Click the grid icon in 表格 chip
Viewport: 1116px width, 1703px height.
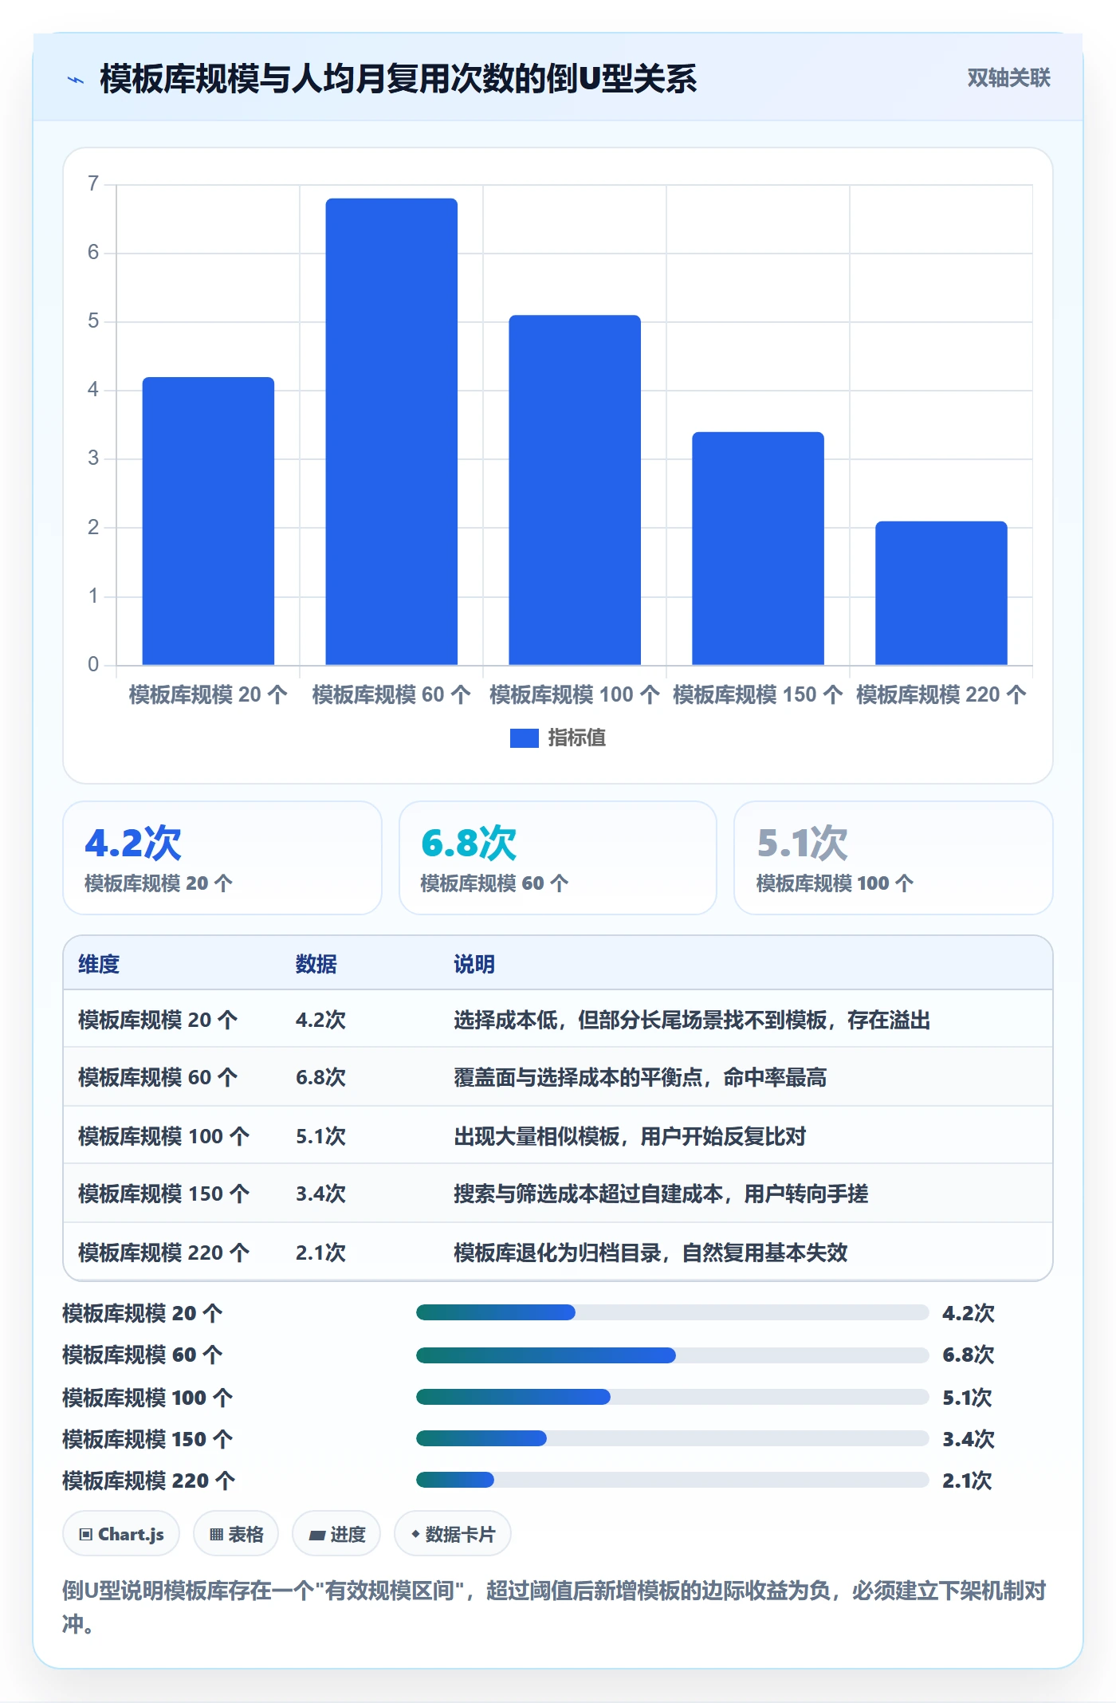(217, 1535)
